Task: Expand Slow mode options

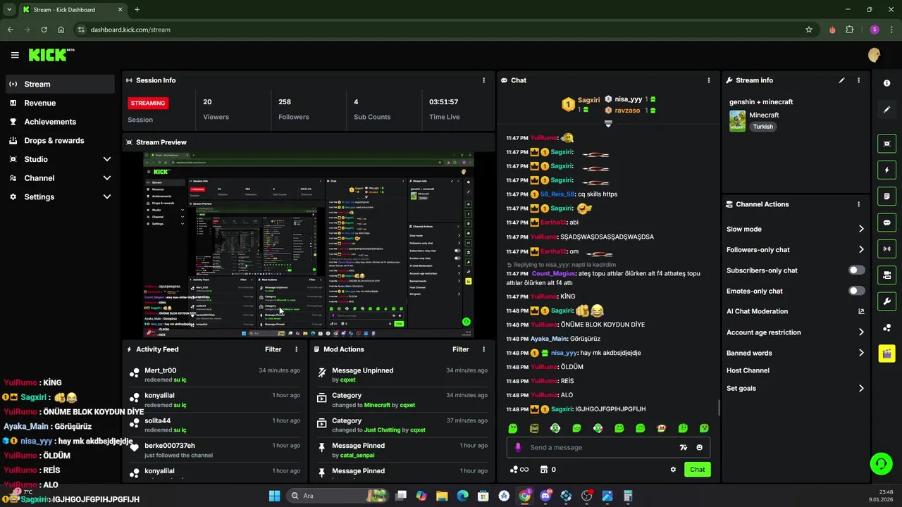Action: pos(861,229)
